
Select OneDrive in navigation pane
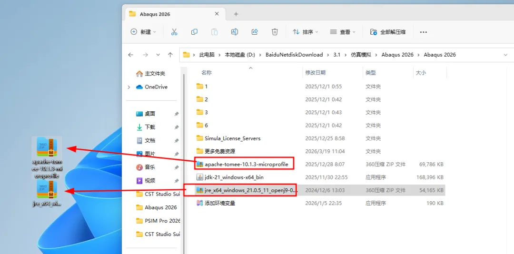(x=152, y=87)
